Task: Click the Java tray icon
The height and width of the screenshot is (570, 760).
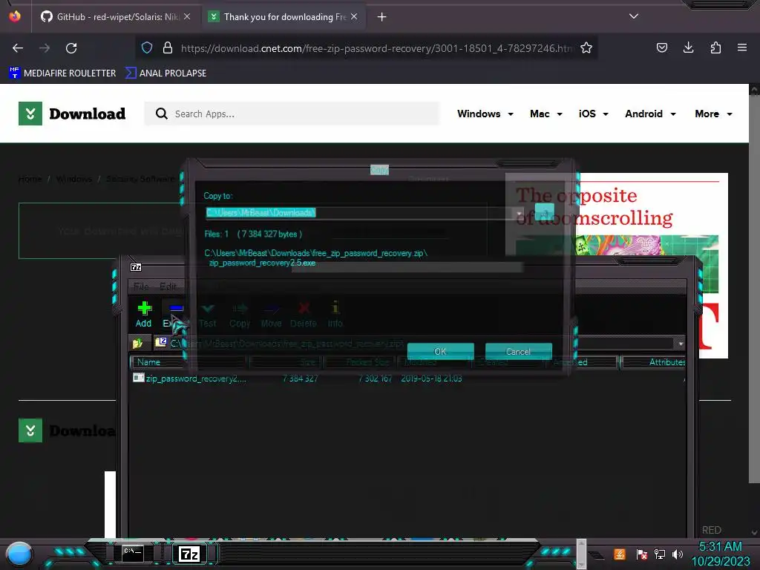Action: point(620,554)
